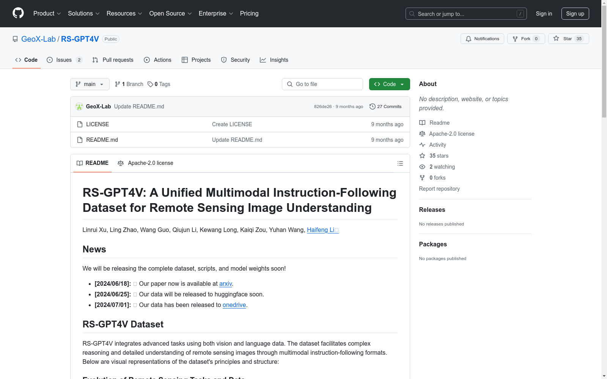The width and height of the screenshot is (607, 379).
Task: Switch to the Issues tab
Action: [64, 60]
